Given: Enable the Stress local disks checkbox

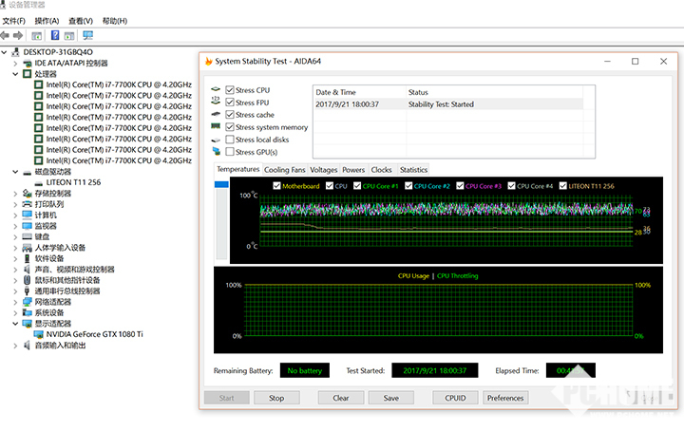Looking at the screenshot, I should point(230,140).
